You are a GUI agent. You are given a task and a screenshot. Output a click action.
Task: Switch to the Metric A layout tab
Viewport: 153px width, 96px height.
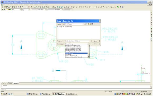[16, 83]
